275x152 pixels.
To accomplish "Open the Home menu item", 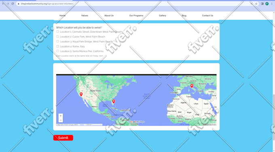I will [x=62, y=16].
